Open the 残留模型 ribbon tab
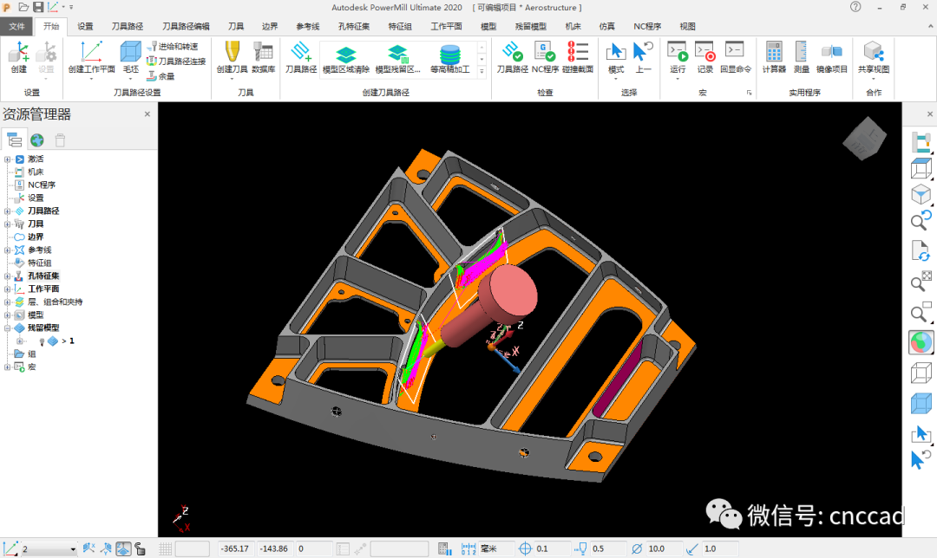The height and width of the screenshot is (558, 937). point(531,26)
